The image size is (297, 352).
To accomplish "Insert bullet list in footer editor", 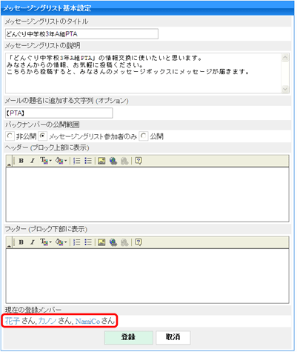I will [x=88, y=242].
